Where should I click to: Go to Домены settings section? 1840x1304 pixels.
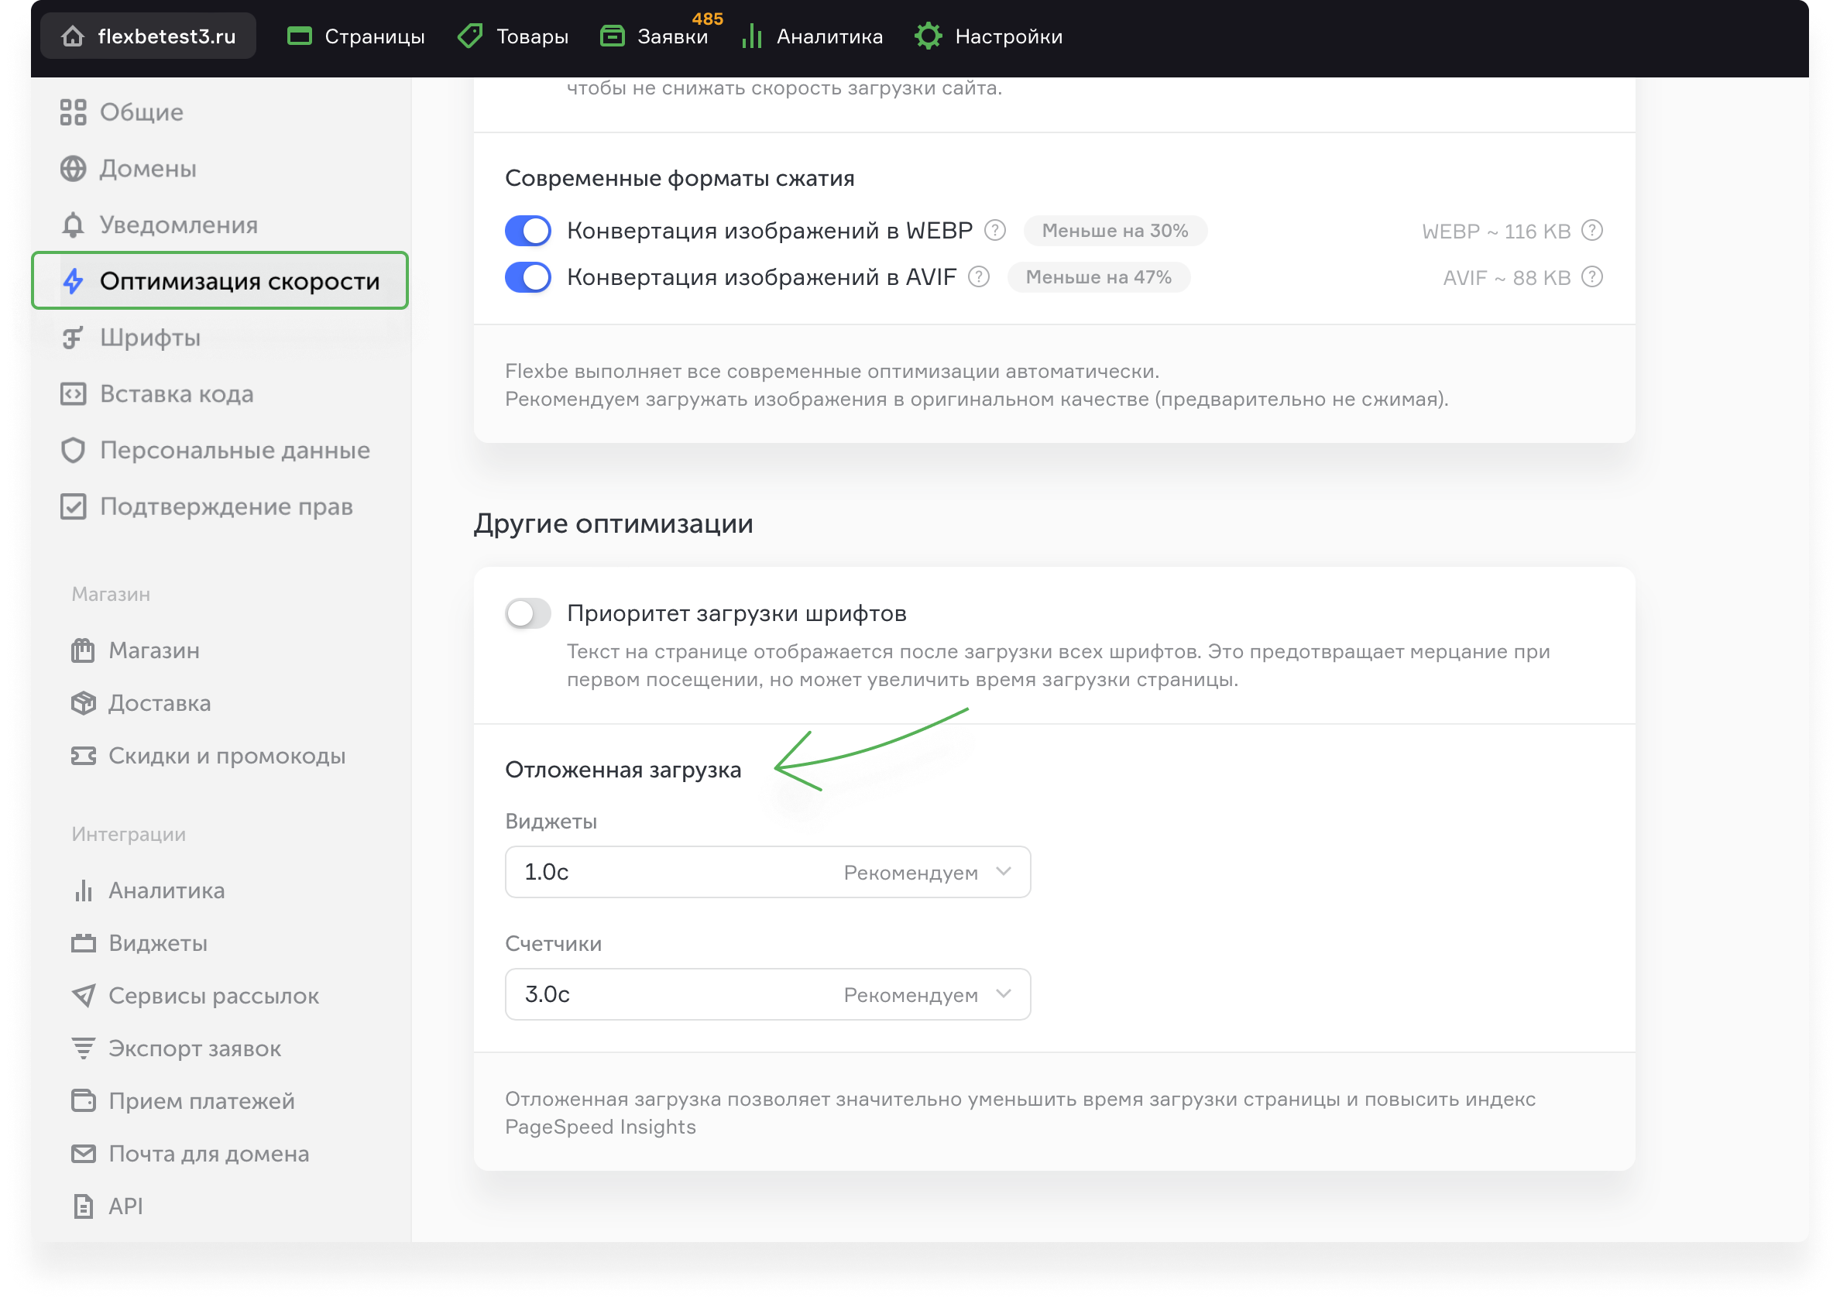pos(129,169)
